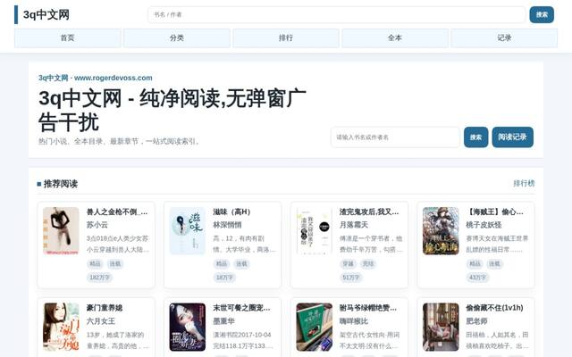
Task: Open the 阅读记录 button
Action: pos(512,137)
